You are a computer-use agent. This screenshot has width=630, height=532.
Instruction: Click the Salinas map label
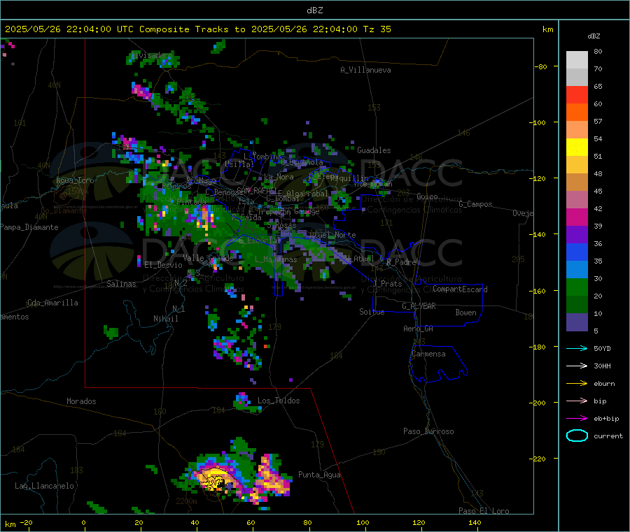coord(121,284)
